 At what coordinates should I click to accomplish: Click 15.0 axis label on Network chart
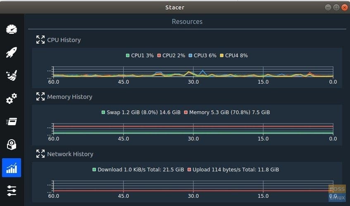tap(263, 196)
